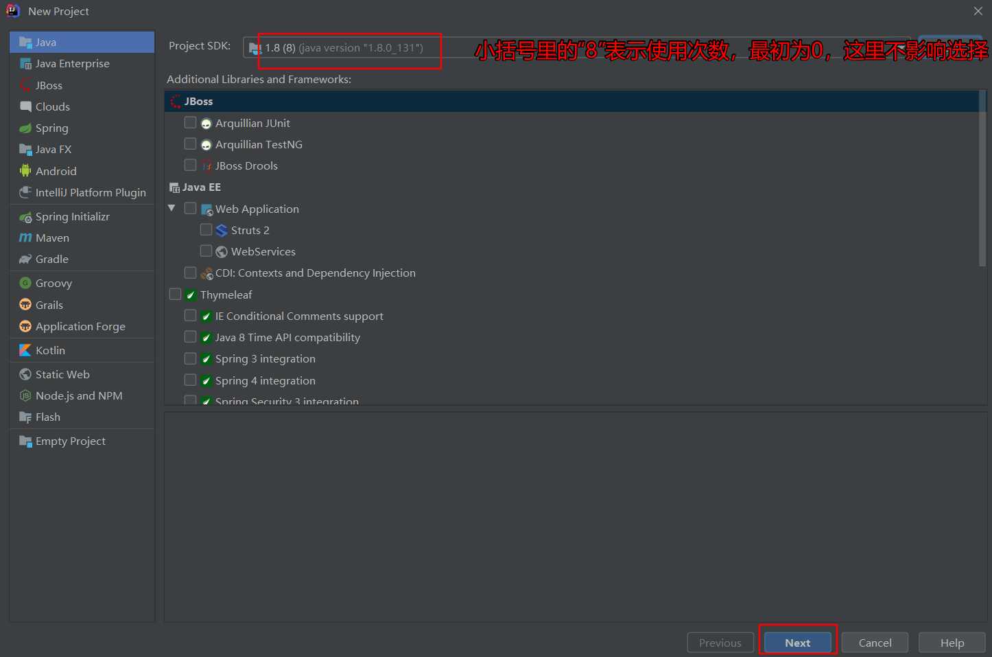Click the Thymeleaf green check icon
Screen dimensions: 992x657
(x=191, y=295)
